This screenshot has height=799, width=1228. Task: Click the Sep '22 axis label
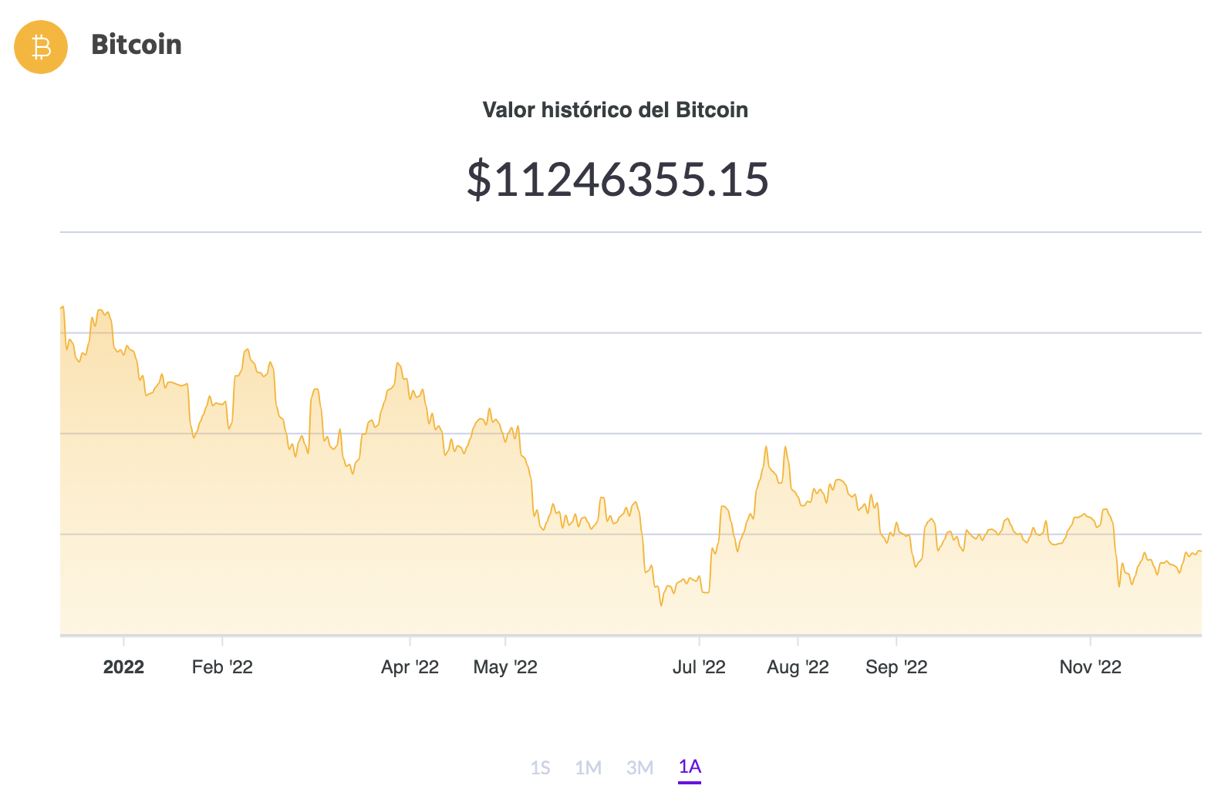pyautogui.click(x=896, y=667)
